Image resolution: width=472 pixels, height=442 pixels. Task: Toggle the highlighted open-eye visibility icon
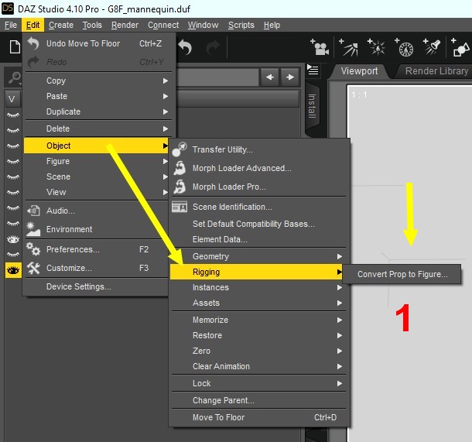click(x=13, y=270)
